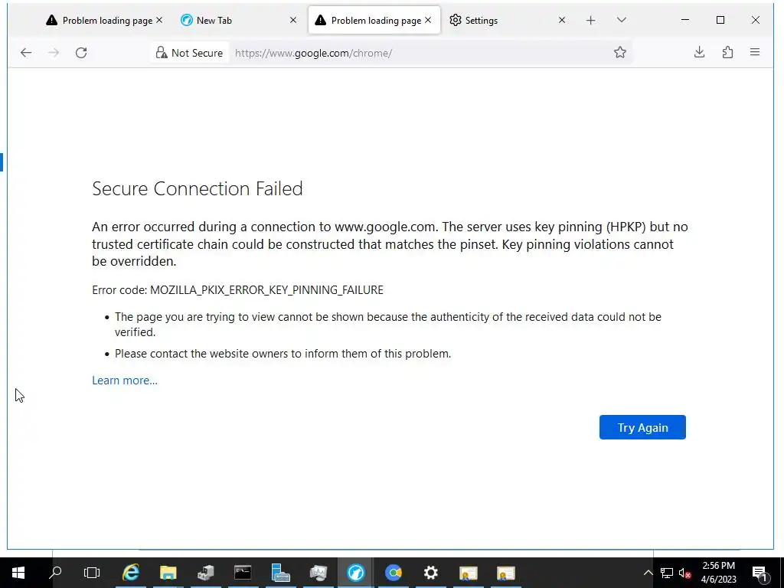Close the Settings tab
The width and height of the screenshot is (784, 588).
point(562,20)
